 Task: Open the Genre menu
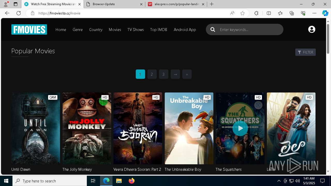[x=78, y=30]
